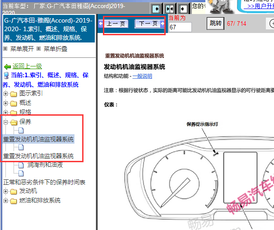Click the expand-right-panel arrow icon
This screenshot has height=230, width=274.
156,9
